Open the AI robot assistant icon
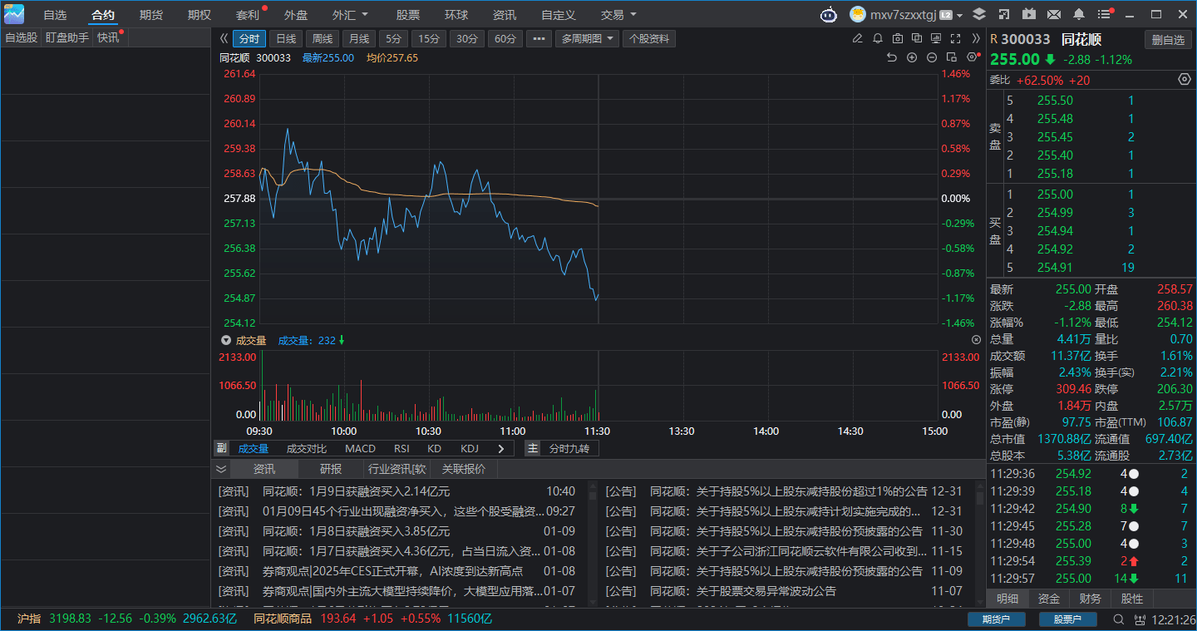The height and width of the screenshot is (631, 1197). 828,15
